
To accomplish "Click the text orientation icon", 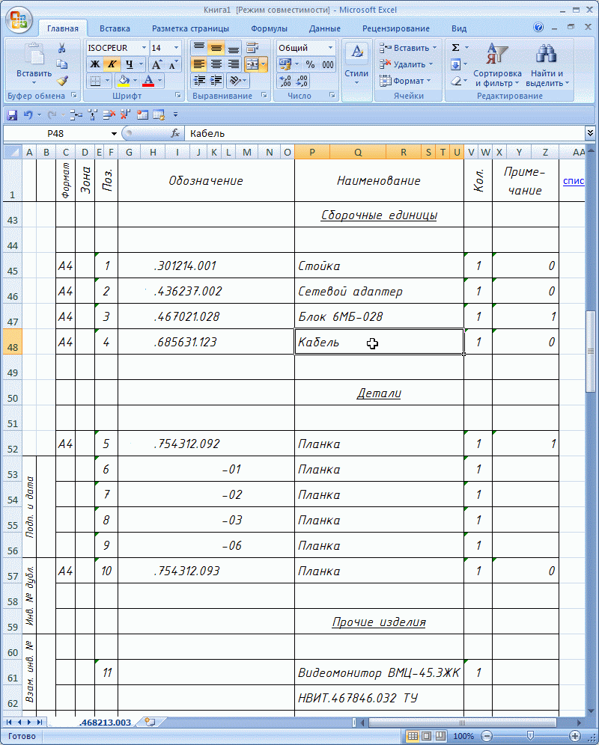I will (235, 80).
